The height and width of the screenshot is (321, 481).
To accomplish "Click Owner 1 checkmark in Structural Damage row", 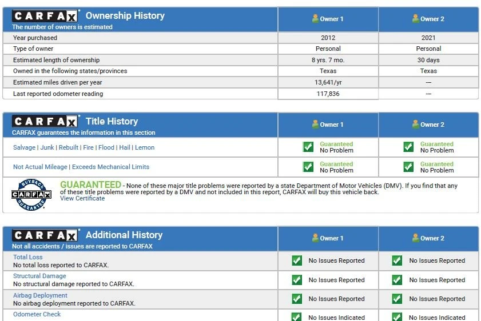I will pyautogui.click(x=297, y=280).
